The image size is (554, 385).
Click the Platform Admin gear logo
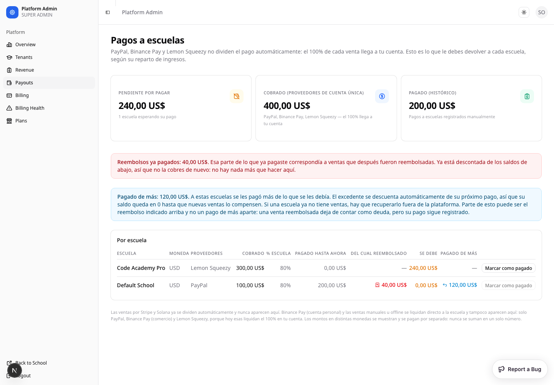coord(12,12)
